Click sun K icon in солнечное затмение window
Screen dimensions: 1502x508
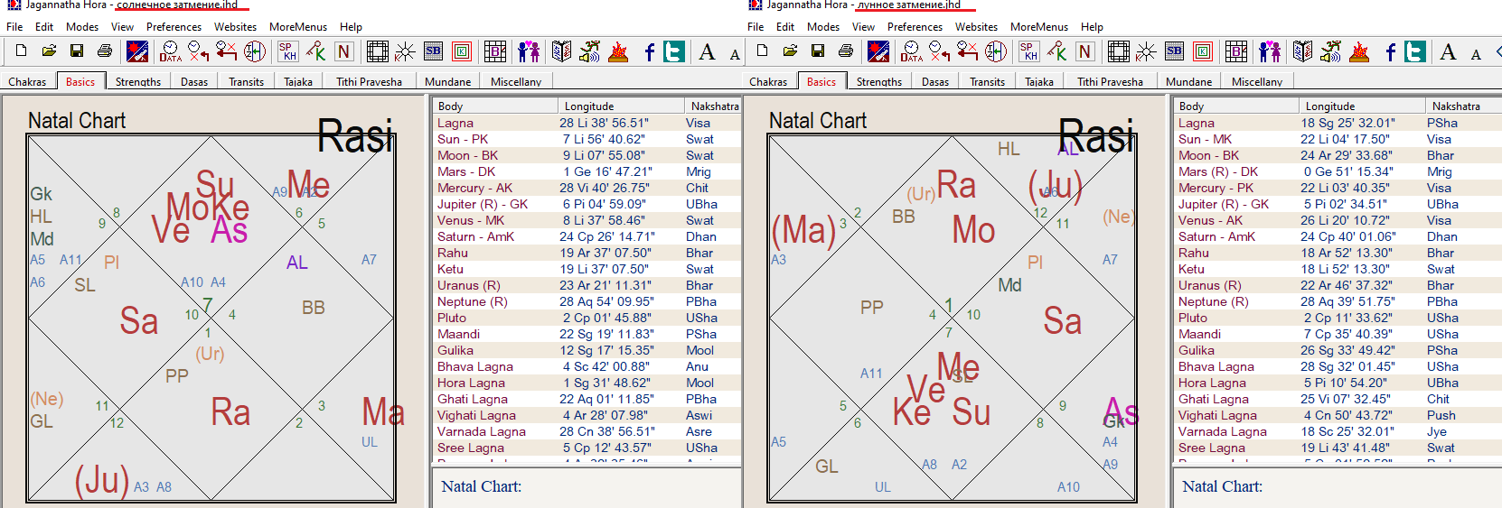point(405,51)
